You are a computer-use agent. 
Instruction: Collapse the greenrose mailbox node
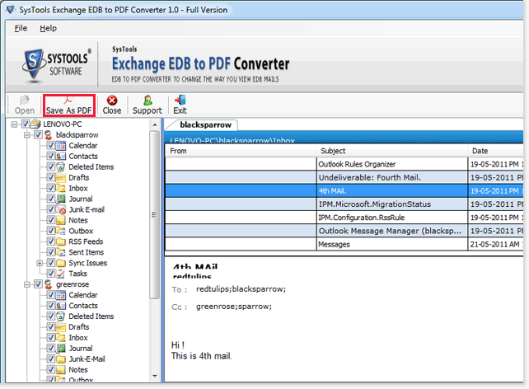point(27,285)
